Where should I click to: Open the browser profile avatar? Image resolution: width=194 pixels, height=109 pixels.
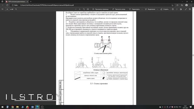click(186, 5)
